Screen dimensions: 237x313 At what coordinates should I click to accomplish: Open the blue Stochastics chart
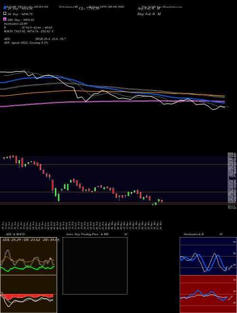(x=208, y=256)
